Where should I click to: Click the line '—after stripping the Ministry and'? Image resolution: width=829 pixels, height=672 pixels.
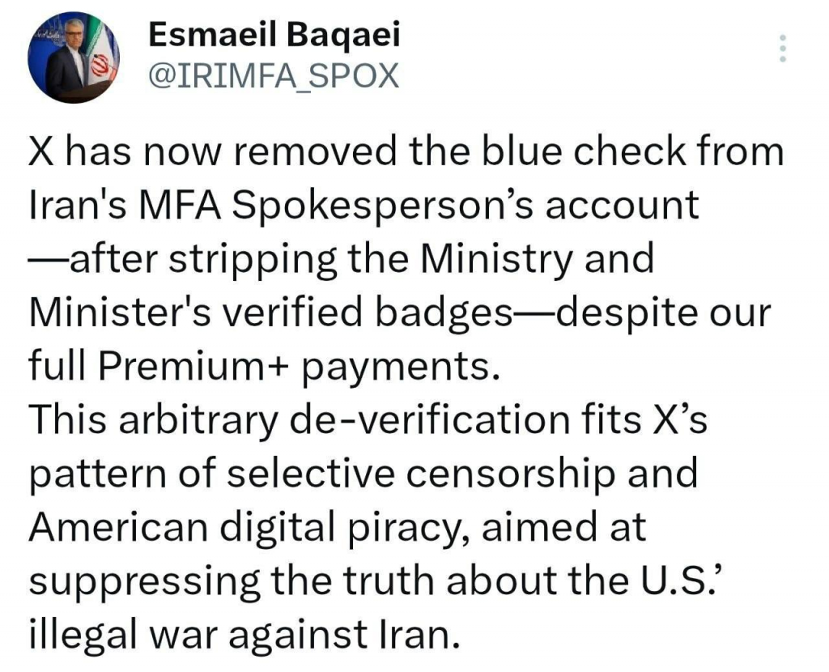pos(342,259)
